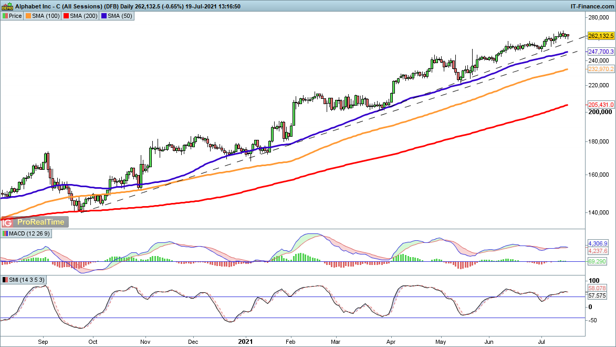Click the 280,000 price axis label
The width and height of the screenshot is (616, 347).
[x=599, y=18]
